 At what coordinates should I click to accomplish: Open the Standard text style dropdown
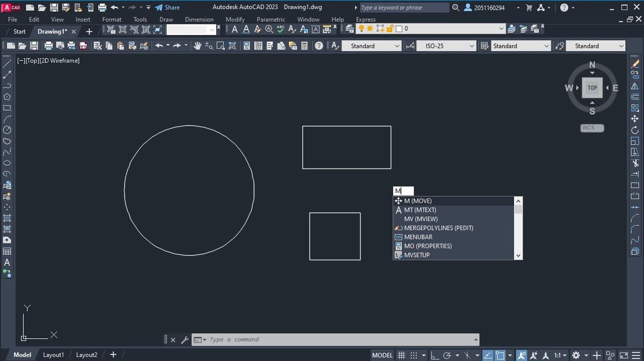pos(397,46)
